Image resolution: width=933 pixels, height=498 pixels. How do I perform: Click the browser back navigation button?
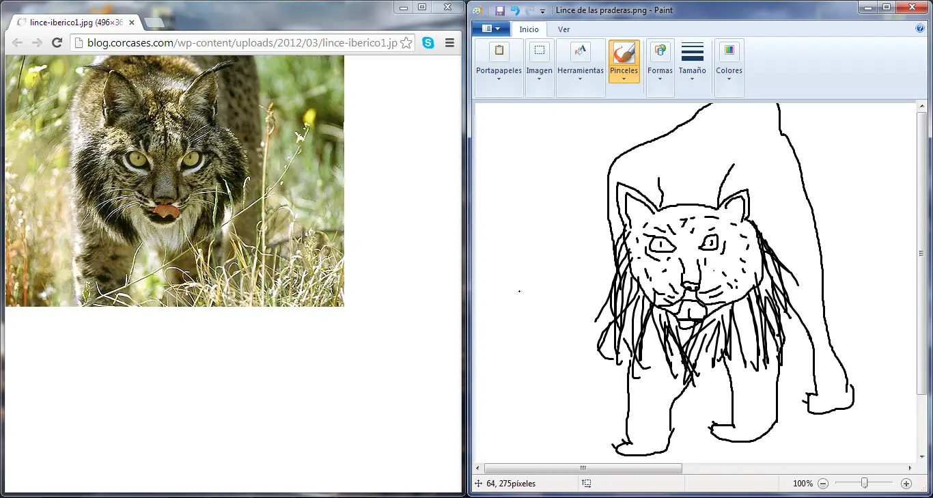click(16, 42)
